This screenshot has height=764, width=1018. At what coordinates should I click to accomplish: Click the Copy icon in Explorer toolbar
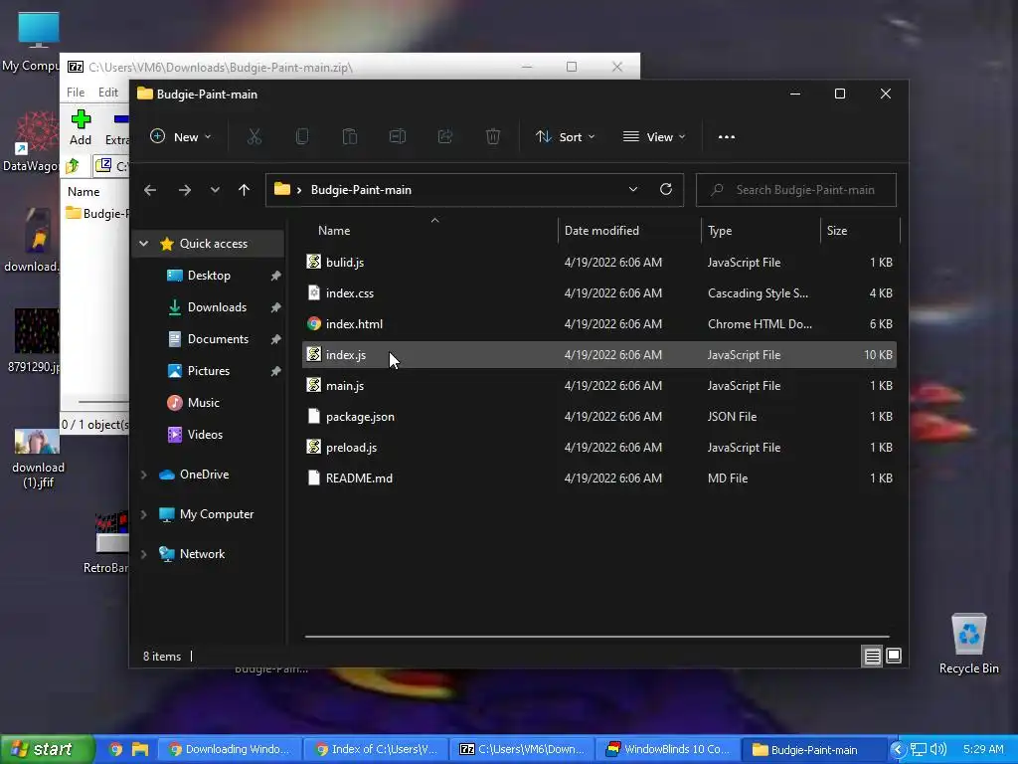tap(302, 136)
